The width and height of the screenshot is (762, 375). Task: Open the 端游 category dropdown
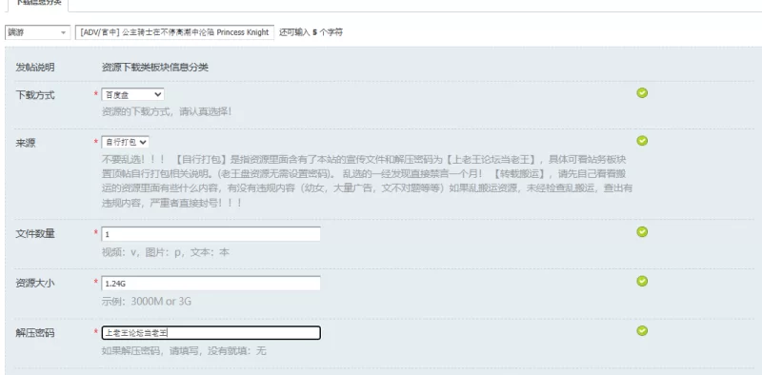click(37, 32)
